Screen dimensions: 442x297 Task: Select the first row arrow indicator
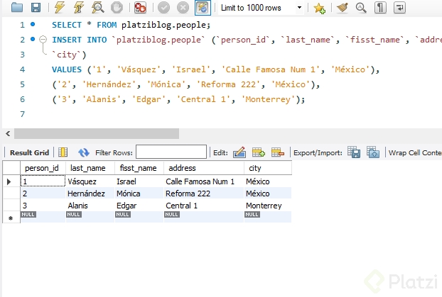[x=9, y=181]
